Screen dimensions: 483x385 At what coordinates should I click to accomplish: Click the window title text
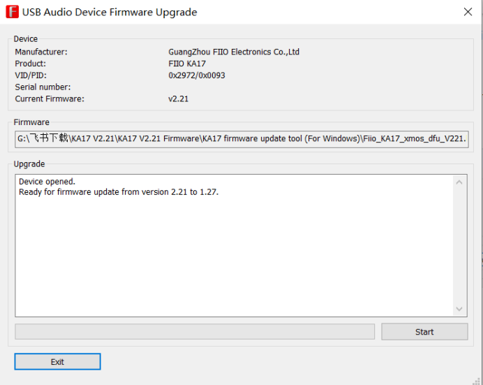110,12
